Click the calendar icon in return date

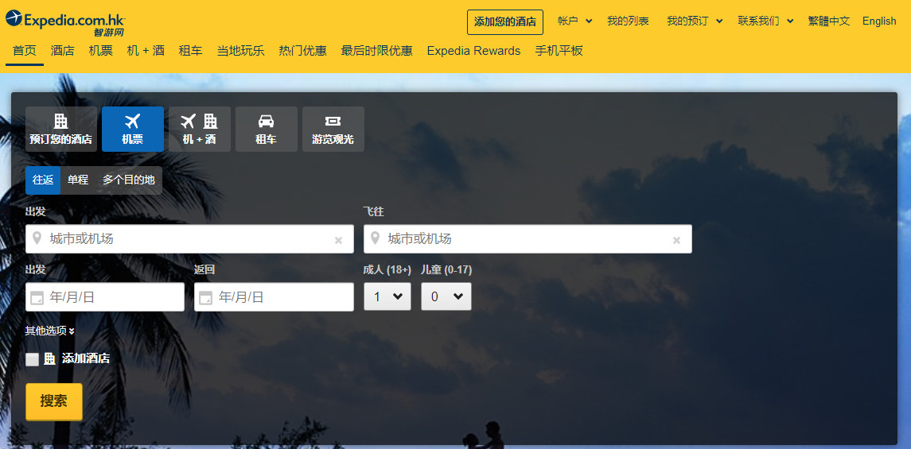(206, 298)
